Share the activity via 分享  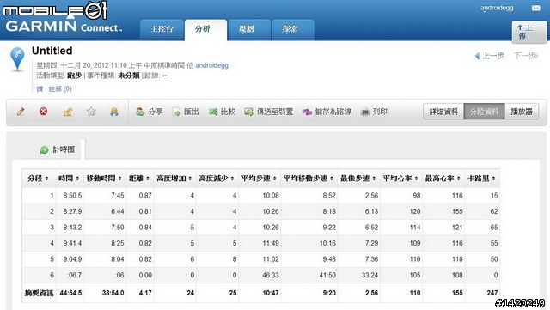point(149,112)
